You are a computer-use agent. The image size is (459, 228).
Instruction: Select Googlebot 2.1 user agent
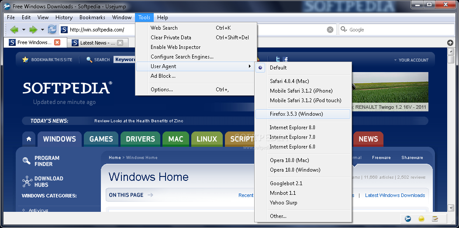303,183
